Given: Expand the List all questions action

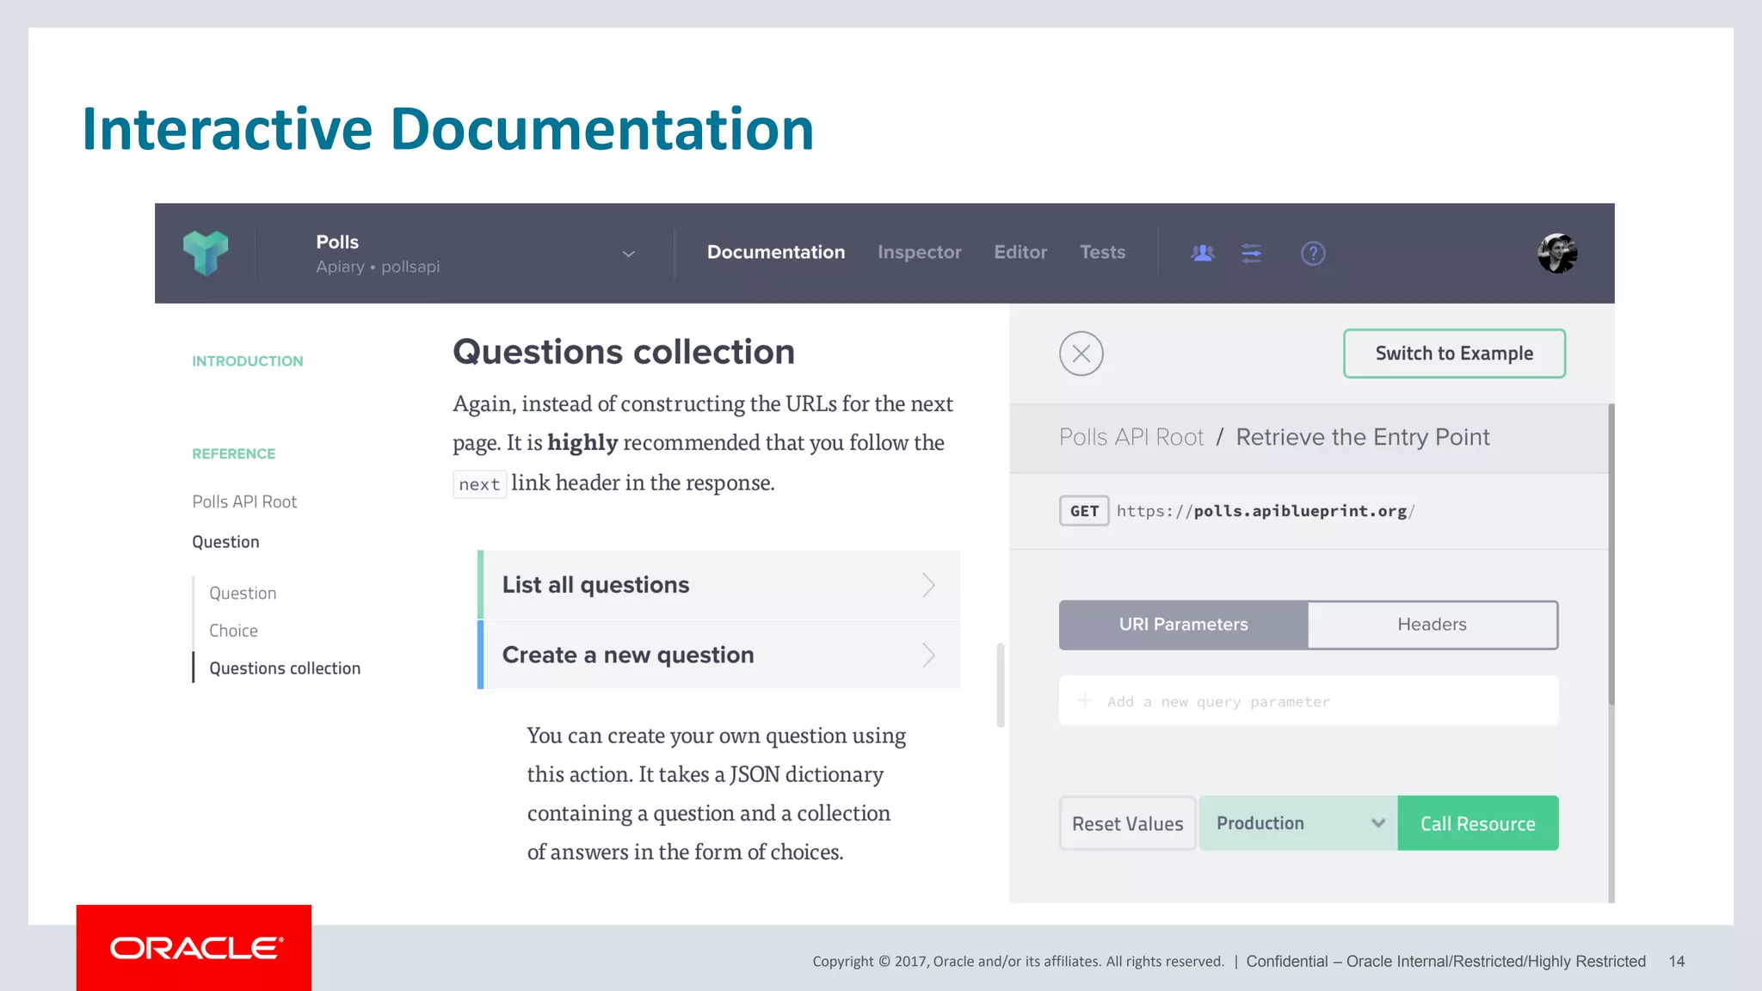Looking at the screenshot, I should [x=718, y=585].
